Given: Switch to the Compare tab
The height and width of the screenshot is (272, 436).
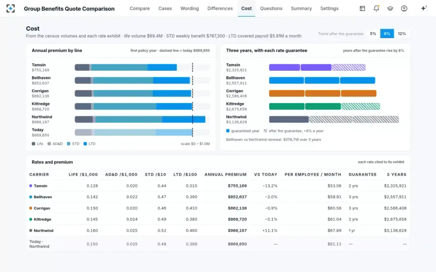Looking at the screenshot, I should (x=140, y=8).
